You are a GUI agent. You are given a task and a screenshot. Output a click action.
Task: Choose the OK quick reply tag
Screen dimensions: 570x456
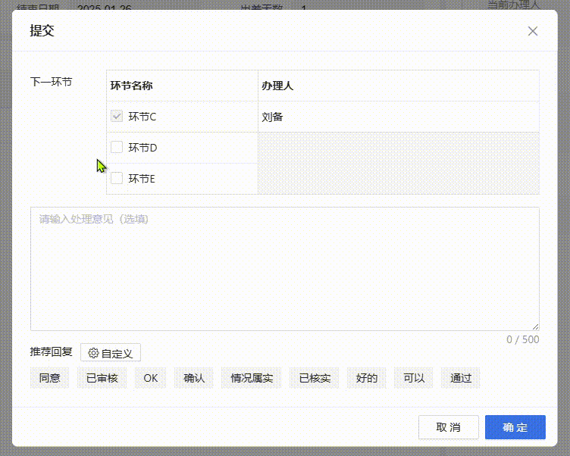150,378
